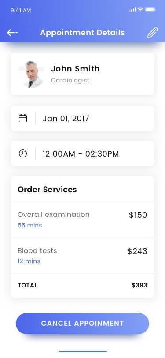Tap the cellular signal bars icon
Viewport: 165px width, 358px height.
click(x=132, y=10)
